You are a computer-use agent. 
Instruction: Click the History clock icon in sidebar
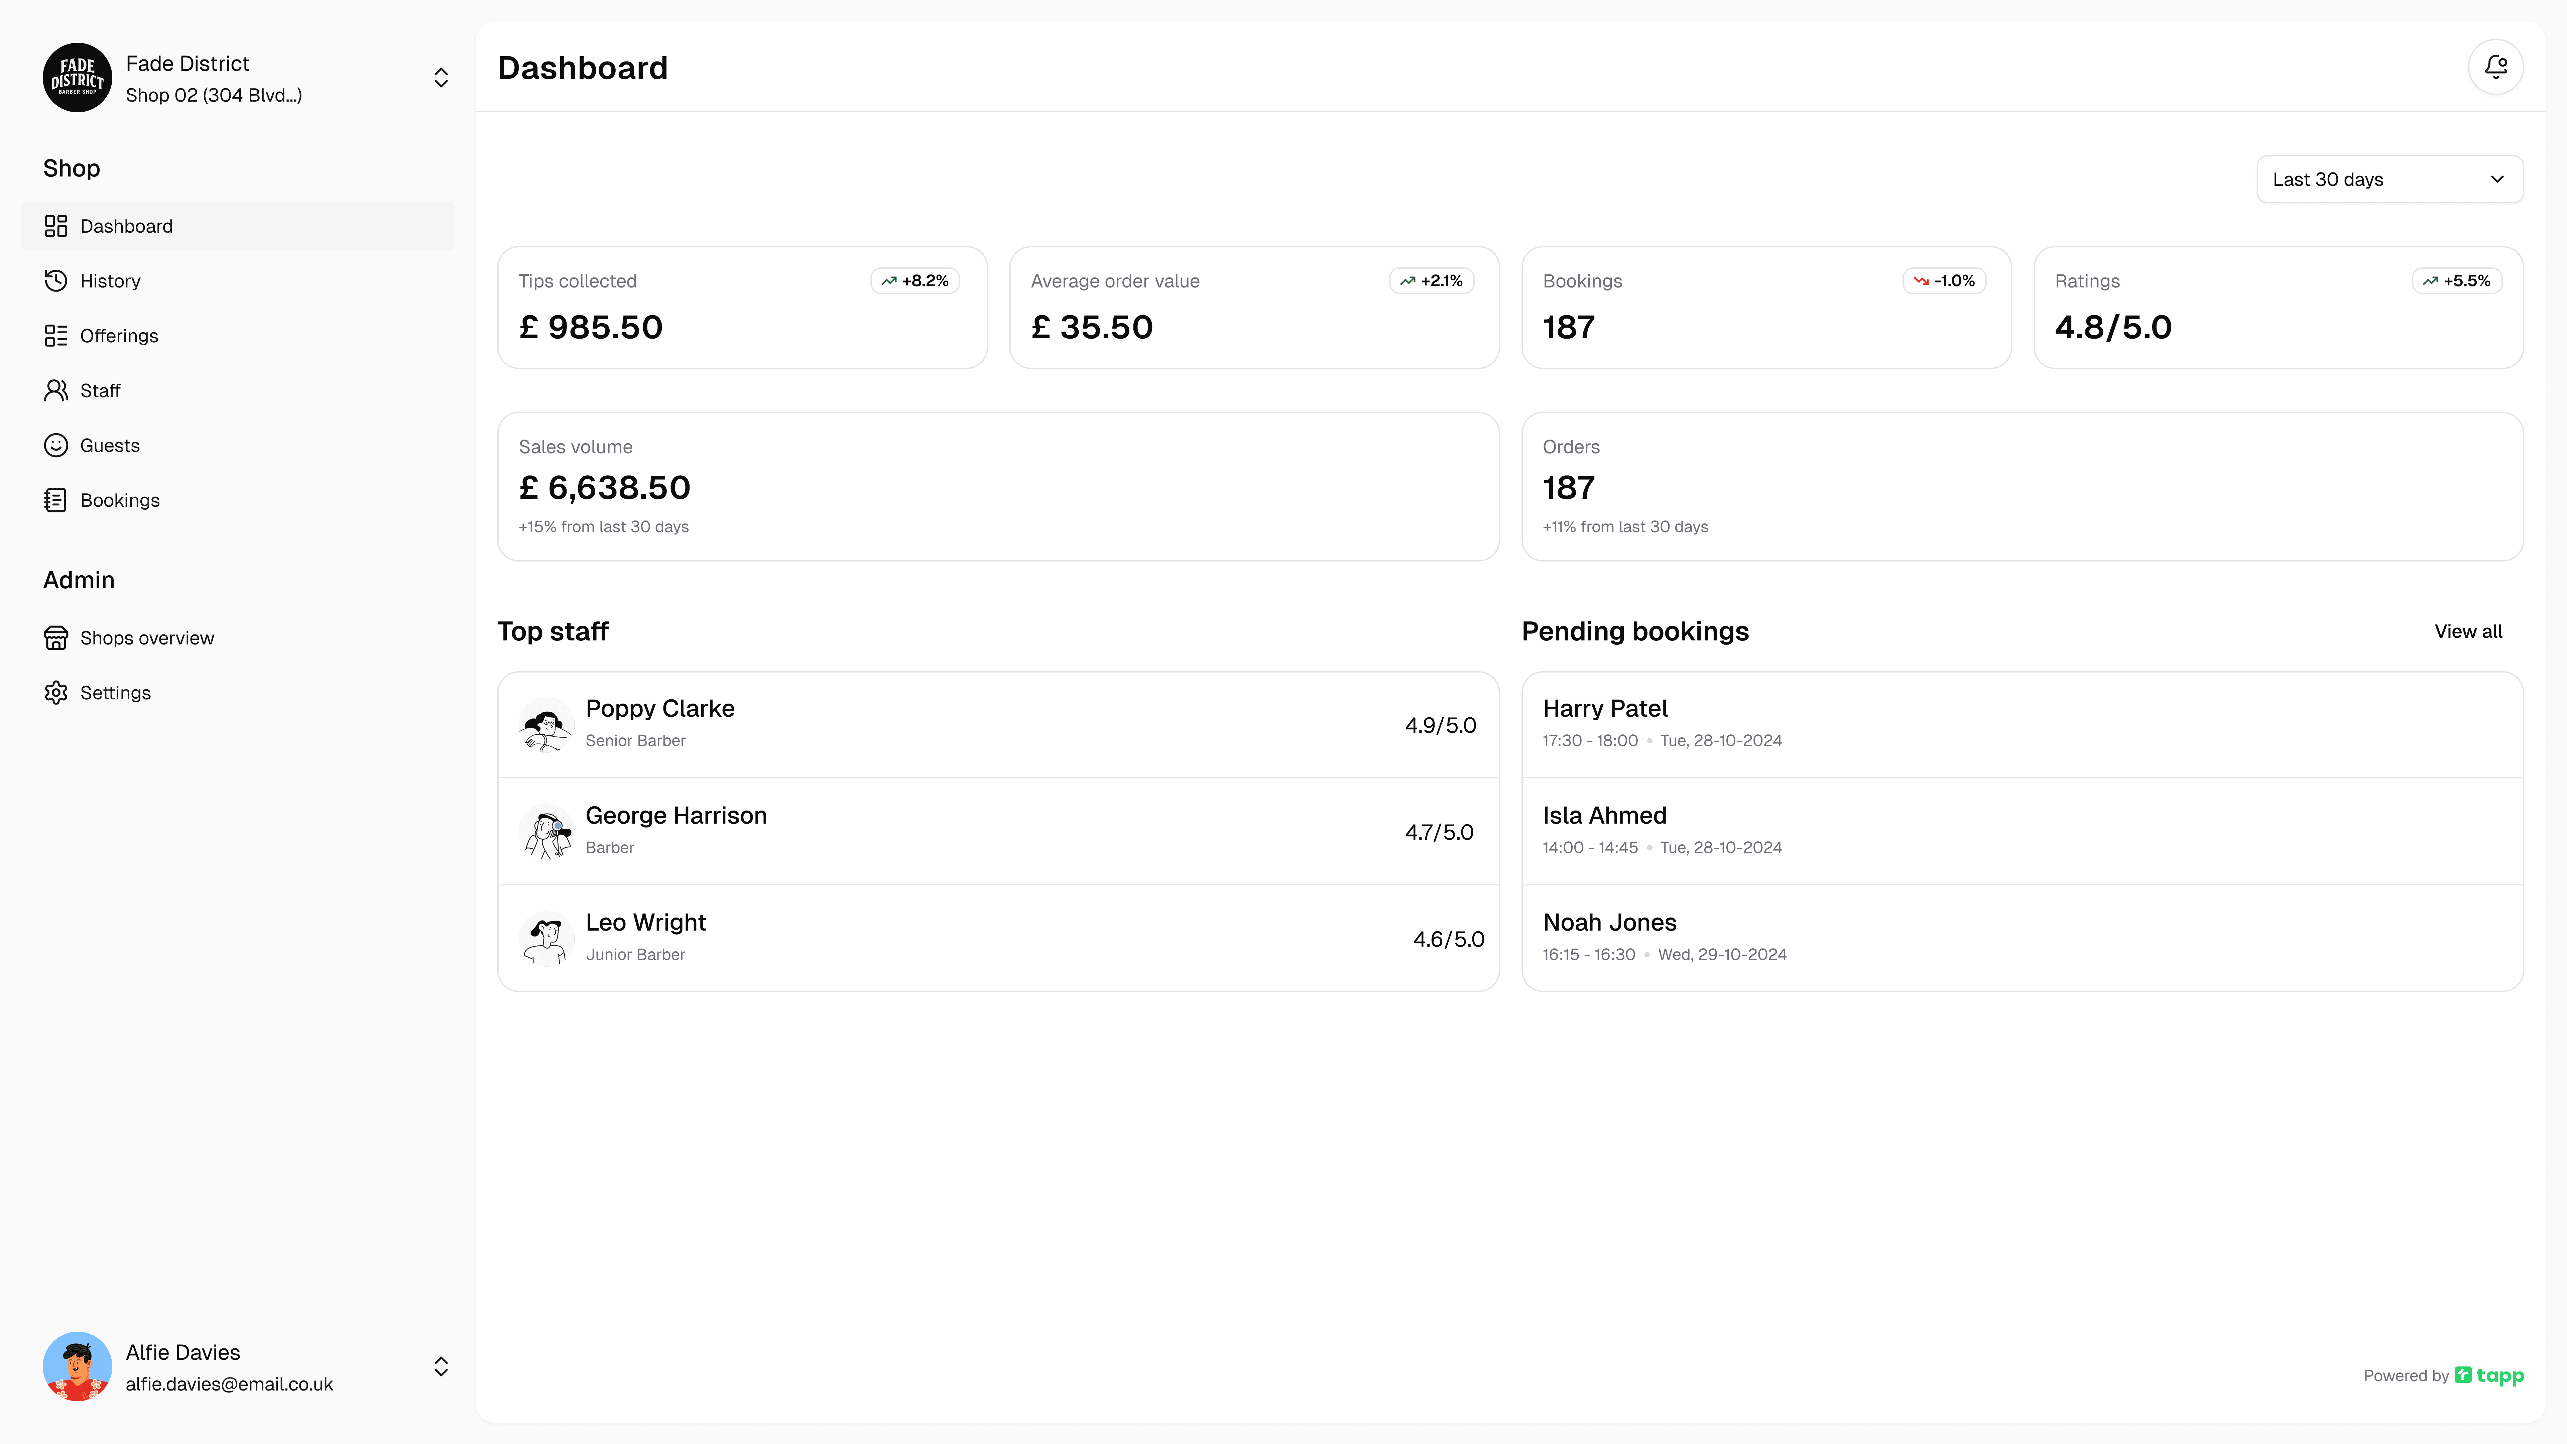(x=56, y=281)
